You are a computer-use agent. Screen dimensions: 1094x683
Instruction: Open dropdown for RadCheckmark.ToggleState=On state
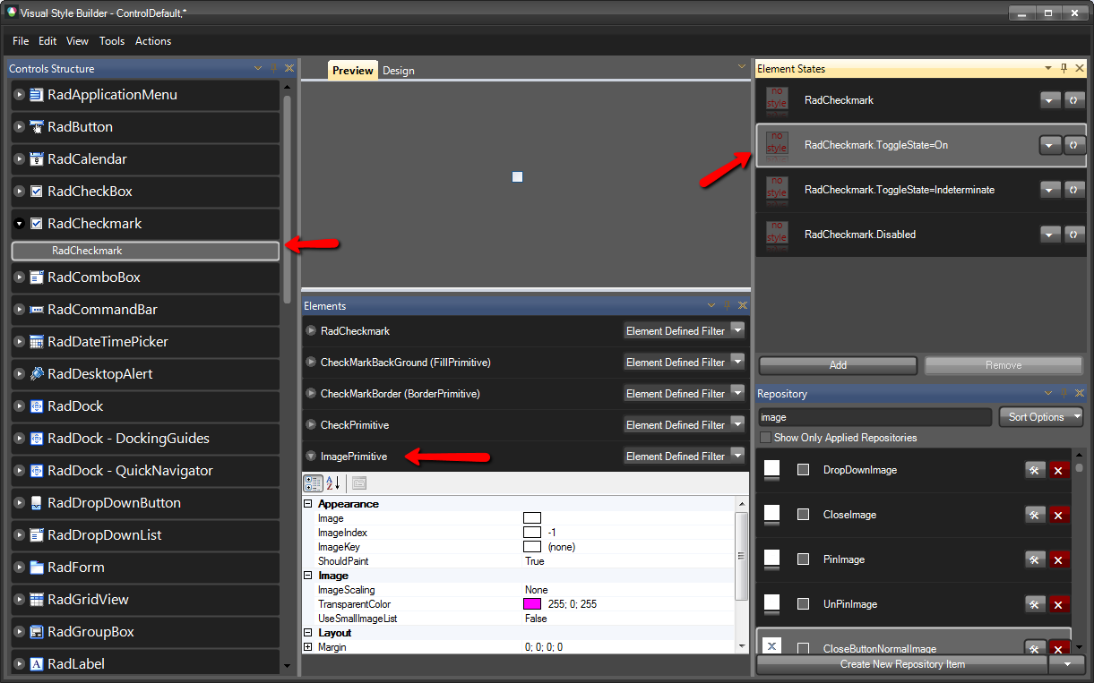1050,145
